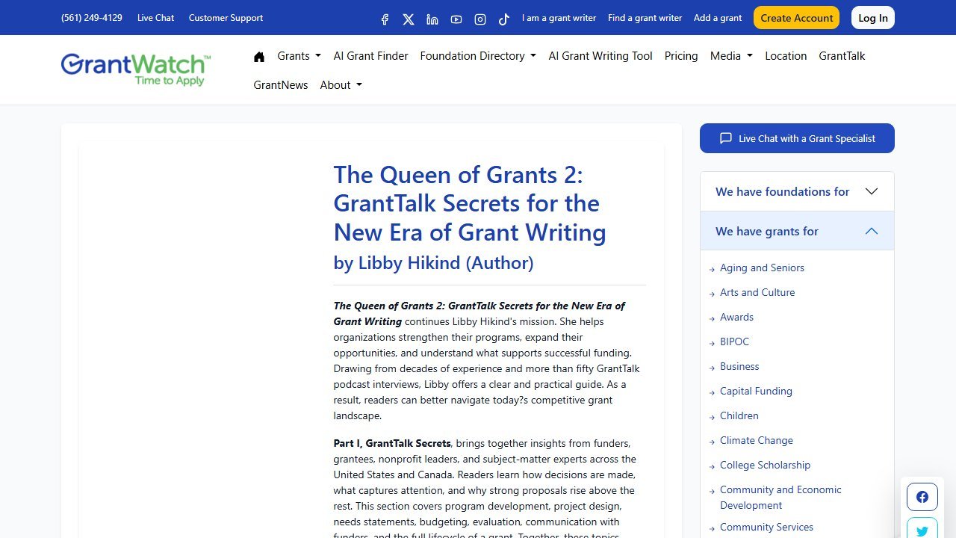Select College Scholarship category
The width and height of the screenshot is (956, 538).
[x=765, y=465]
